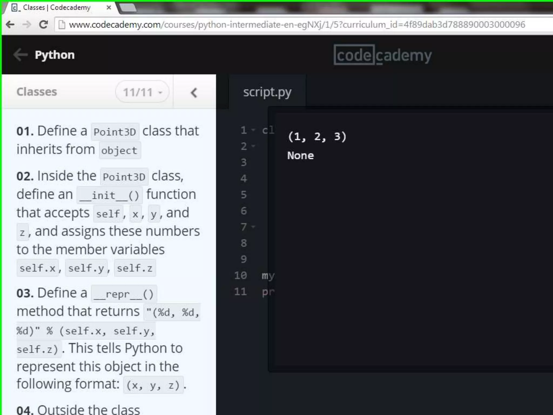Click line number 5 in the editor
The height and width of the screenshot is (415, 553).
(244, 195)
